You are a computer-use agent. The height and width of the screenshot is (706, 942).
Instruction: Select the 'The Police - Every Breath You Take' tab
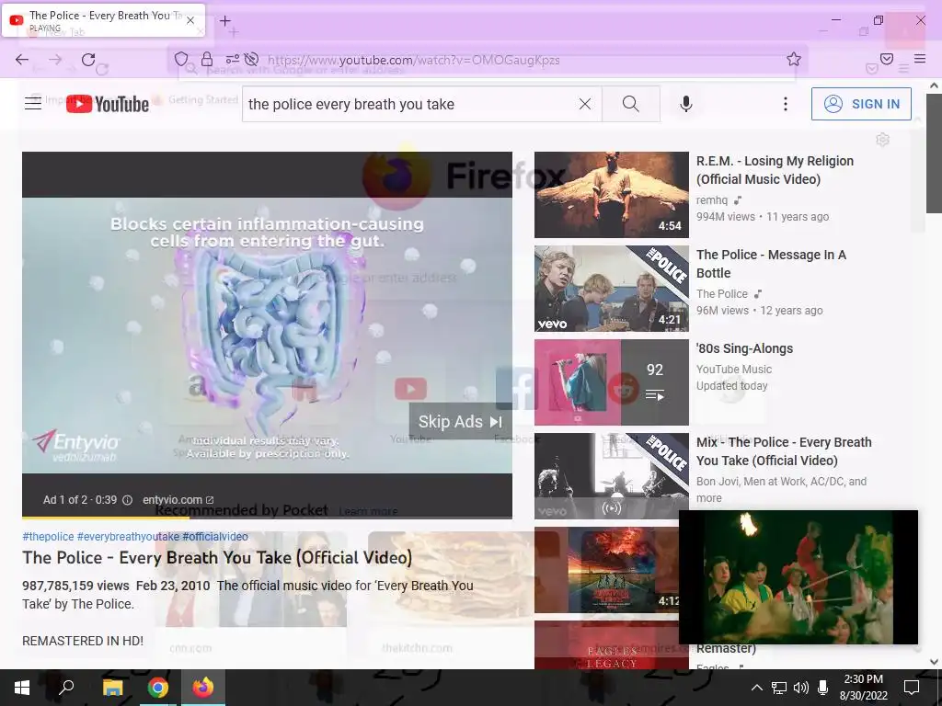point(103,20)
